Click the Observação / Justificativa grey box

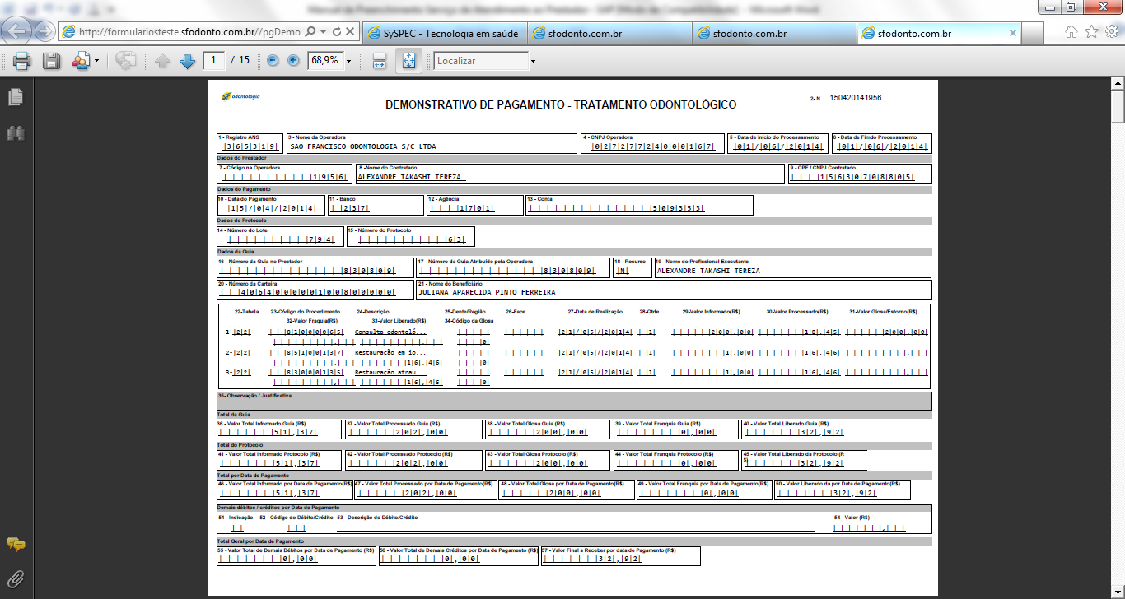(574, 402)
